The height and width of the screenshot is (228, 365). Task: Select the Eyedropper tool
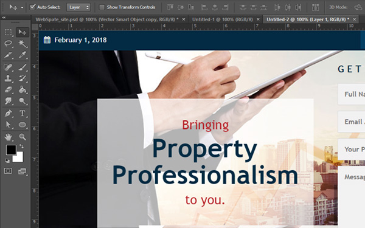(x=23, y=55)
